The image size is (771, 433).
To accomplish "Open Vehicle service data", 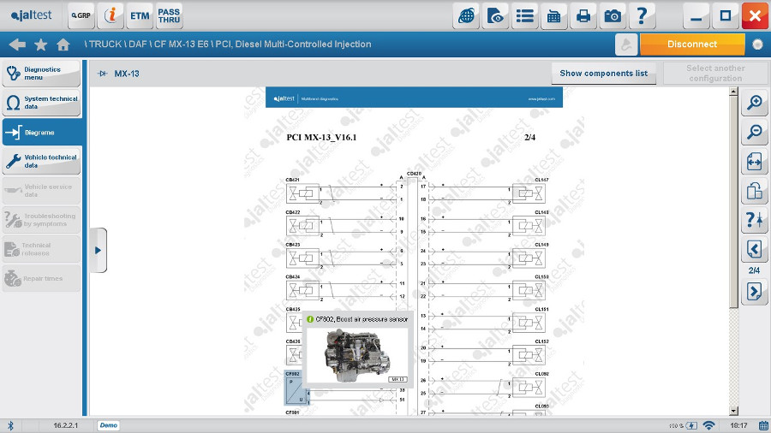I will point(41,191).
